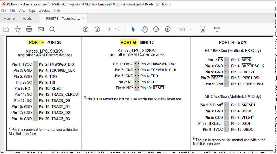Click the Acrobat PDF title bar icon
The height and width of the screenshot is (154, 277).
click(x=4, y=4)
